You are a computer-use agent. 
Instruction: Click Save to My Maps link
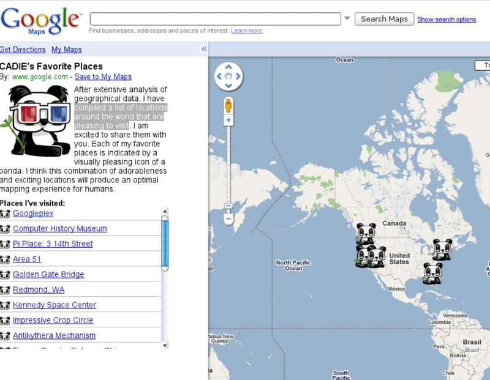tap(103, 76)
